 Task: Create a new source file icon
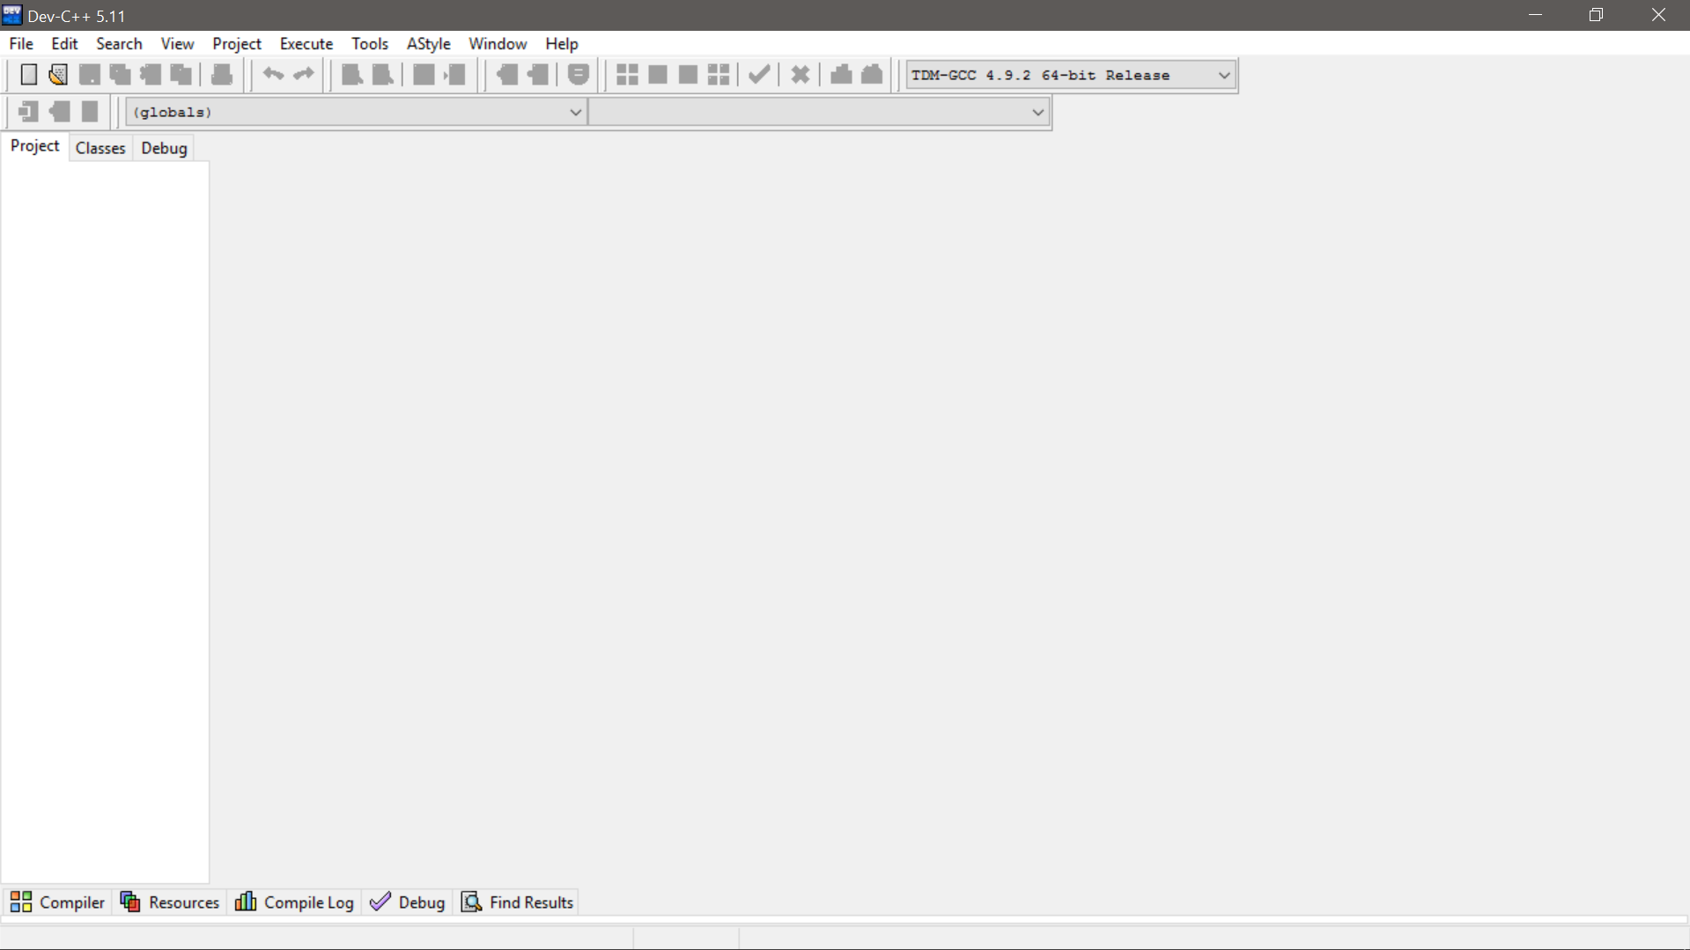click(28, 75)
